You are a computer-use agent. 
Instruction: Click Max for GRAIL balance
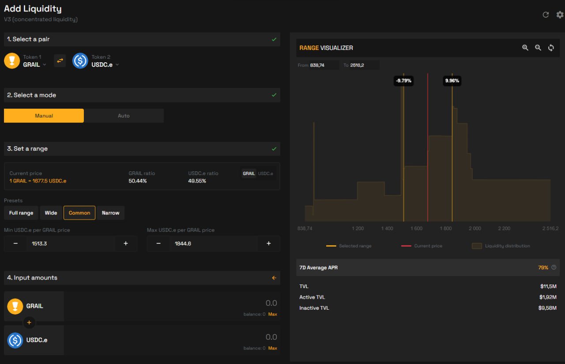click(x=273, y=314)
